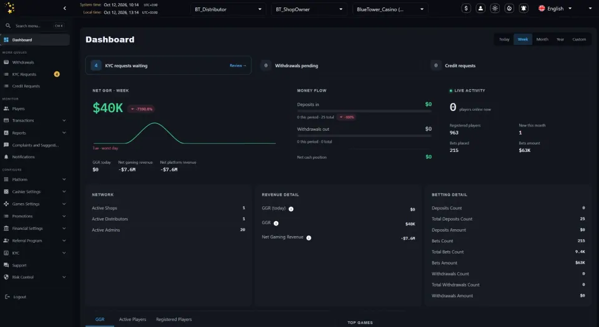This screenshot has height=327, width=599.
Task: Click the Deposits in progress bar
Action: 364,111
